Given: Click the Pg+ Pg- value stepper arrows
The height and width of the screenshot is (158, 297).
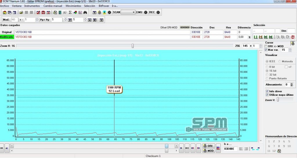Looking at the screenshot, I should [66, 20].
